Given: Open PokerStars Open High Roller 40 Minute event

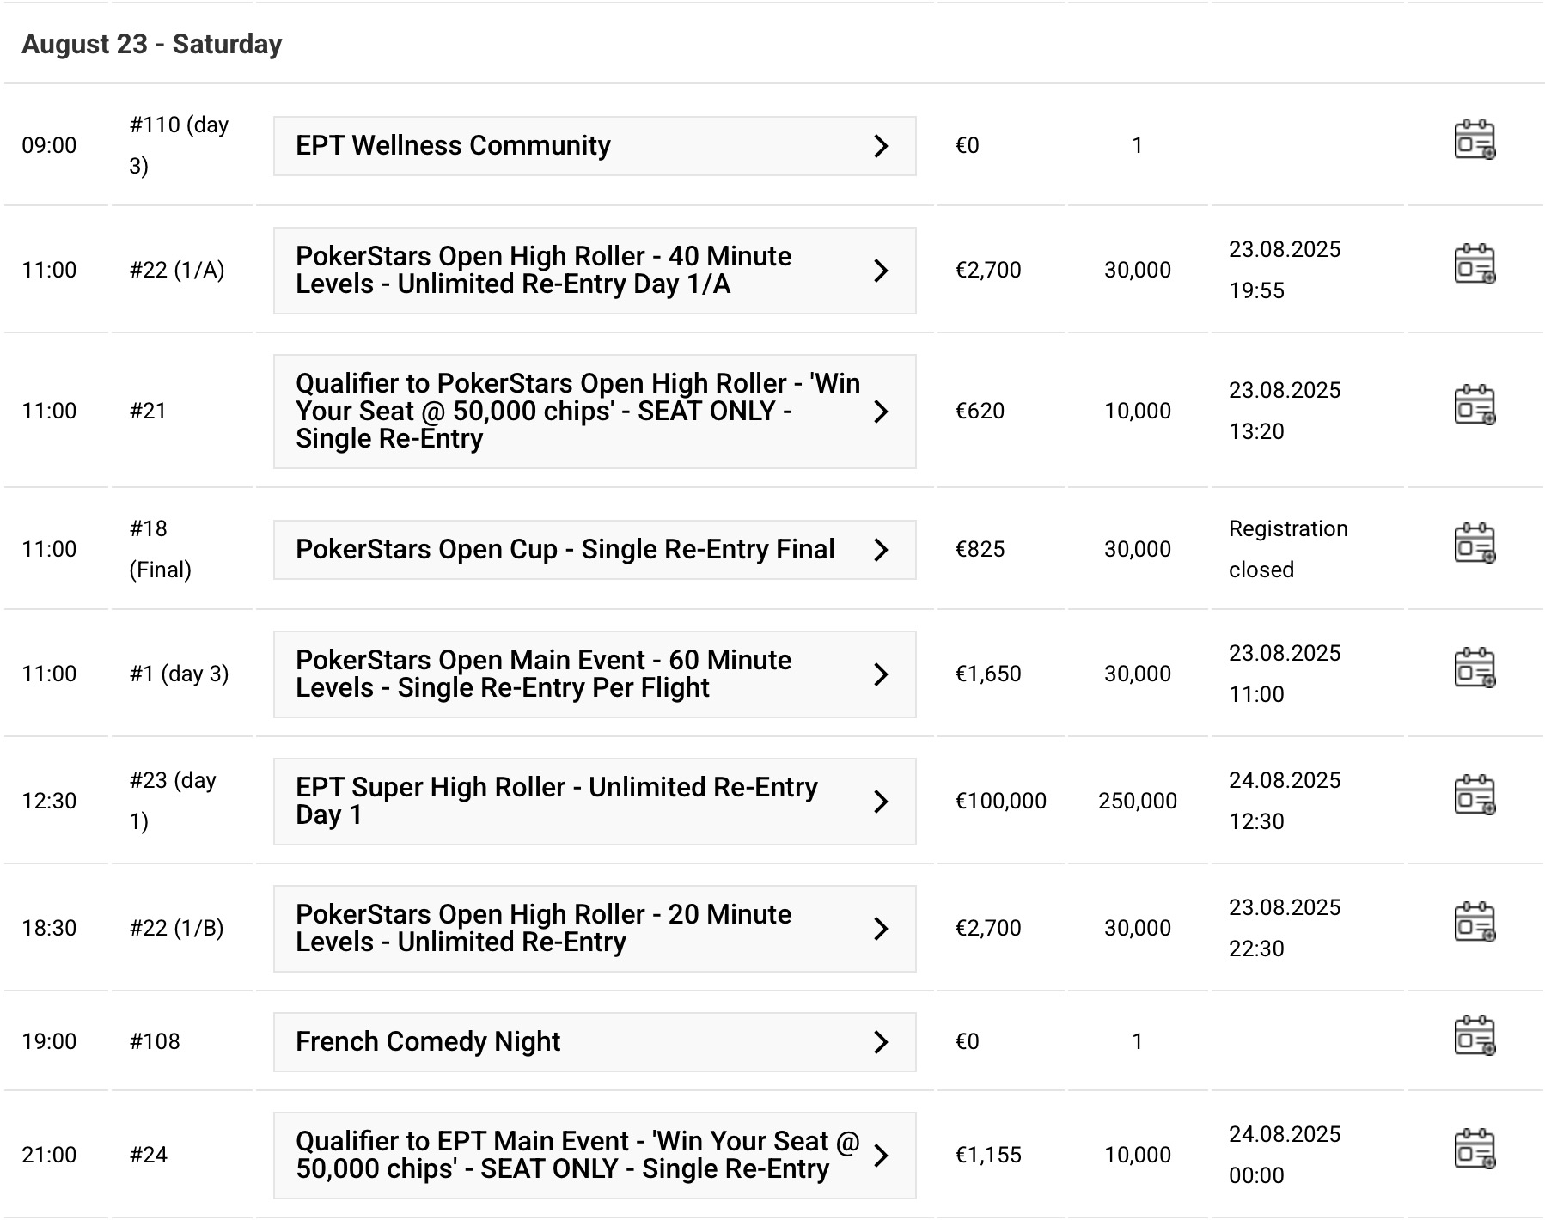Looking at the screenshot, I should [x=543, y=271].
